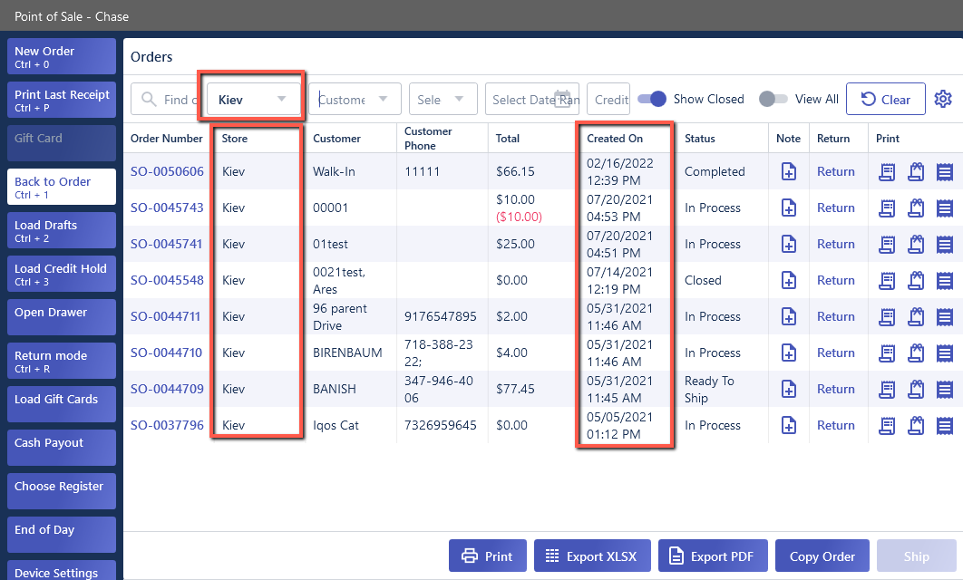
Task: Sort by Status column header
Action: pos(699,139)
